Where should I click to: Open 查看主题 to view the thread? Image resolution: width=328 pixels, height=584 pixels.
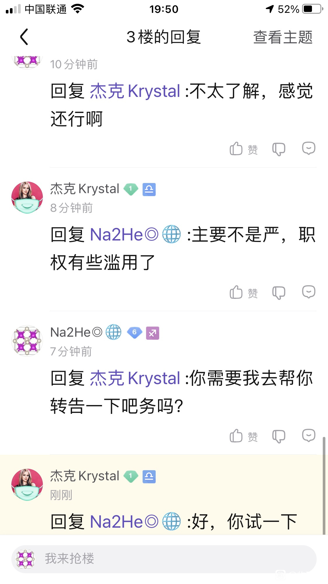click(x=283, y=37)
